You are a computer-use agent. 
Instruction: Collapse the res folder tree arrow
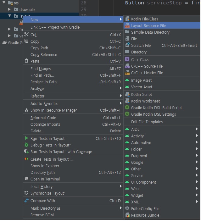pyautogui.click(x=4, y=3)
